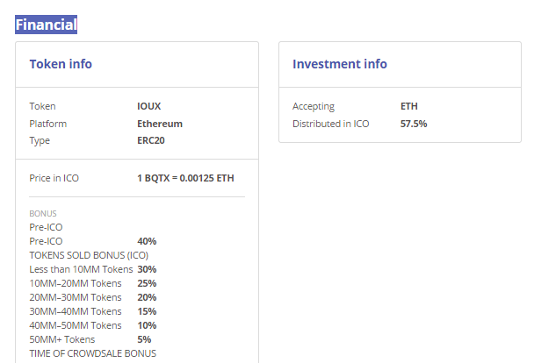
Task: Click the 50MM+ Tokens tier label
Action: [62, 339]
